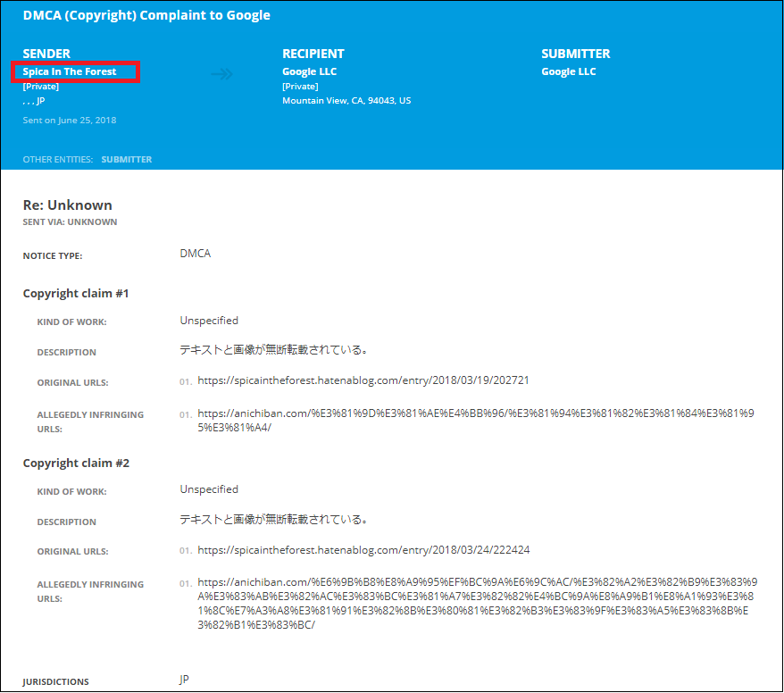Click the SUBMITTER heading in the header
The image size is (784, 693).
click(x=576, y=54)
